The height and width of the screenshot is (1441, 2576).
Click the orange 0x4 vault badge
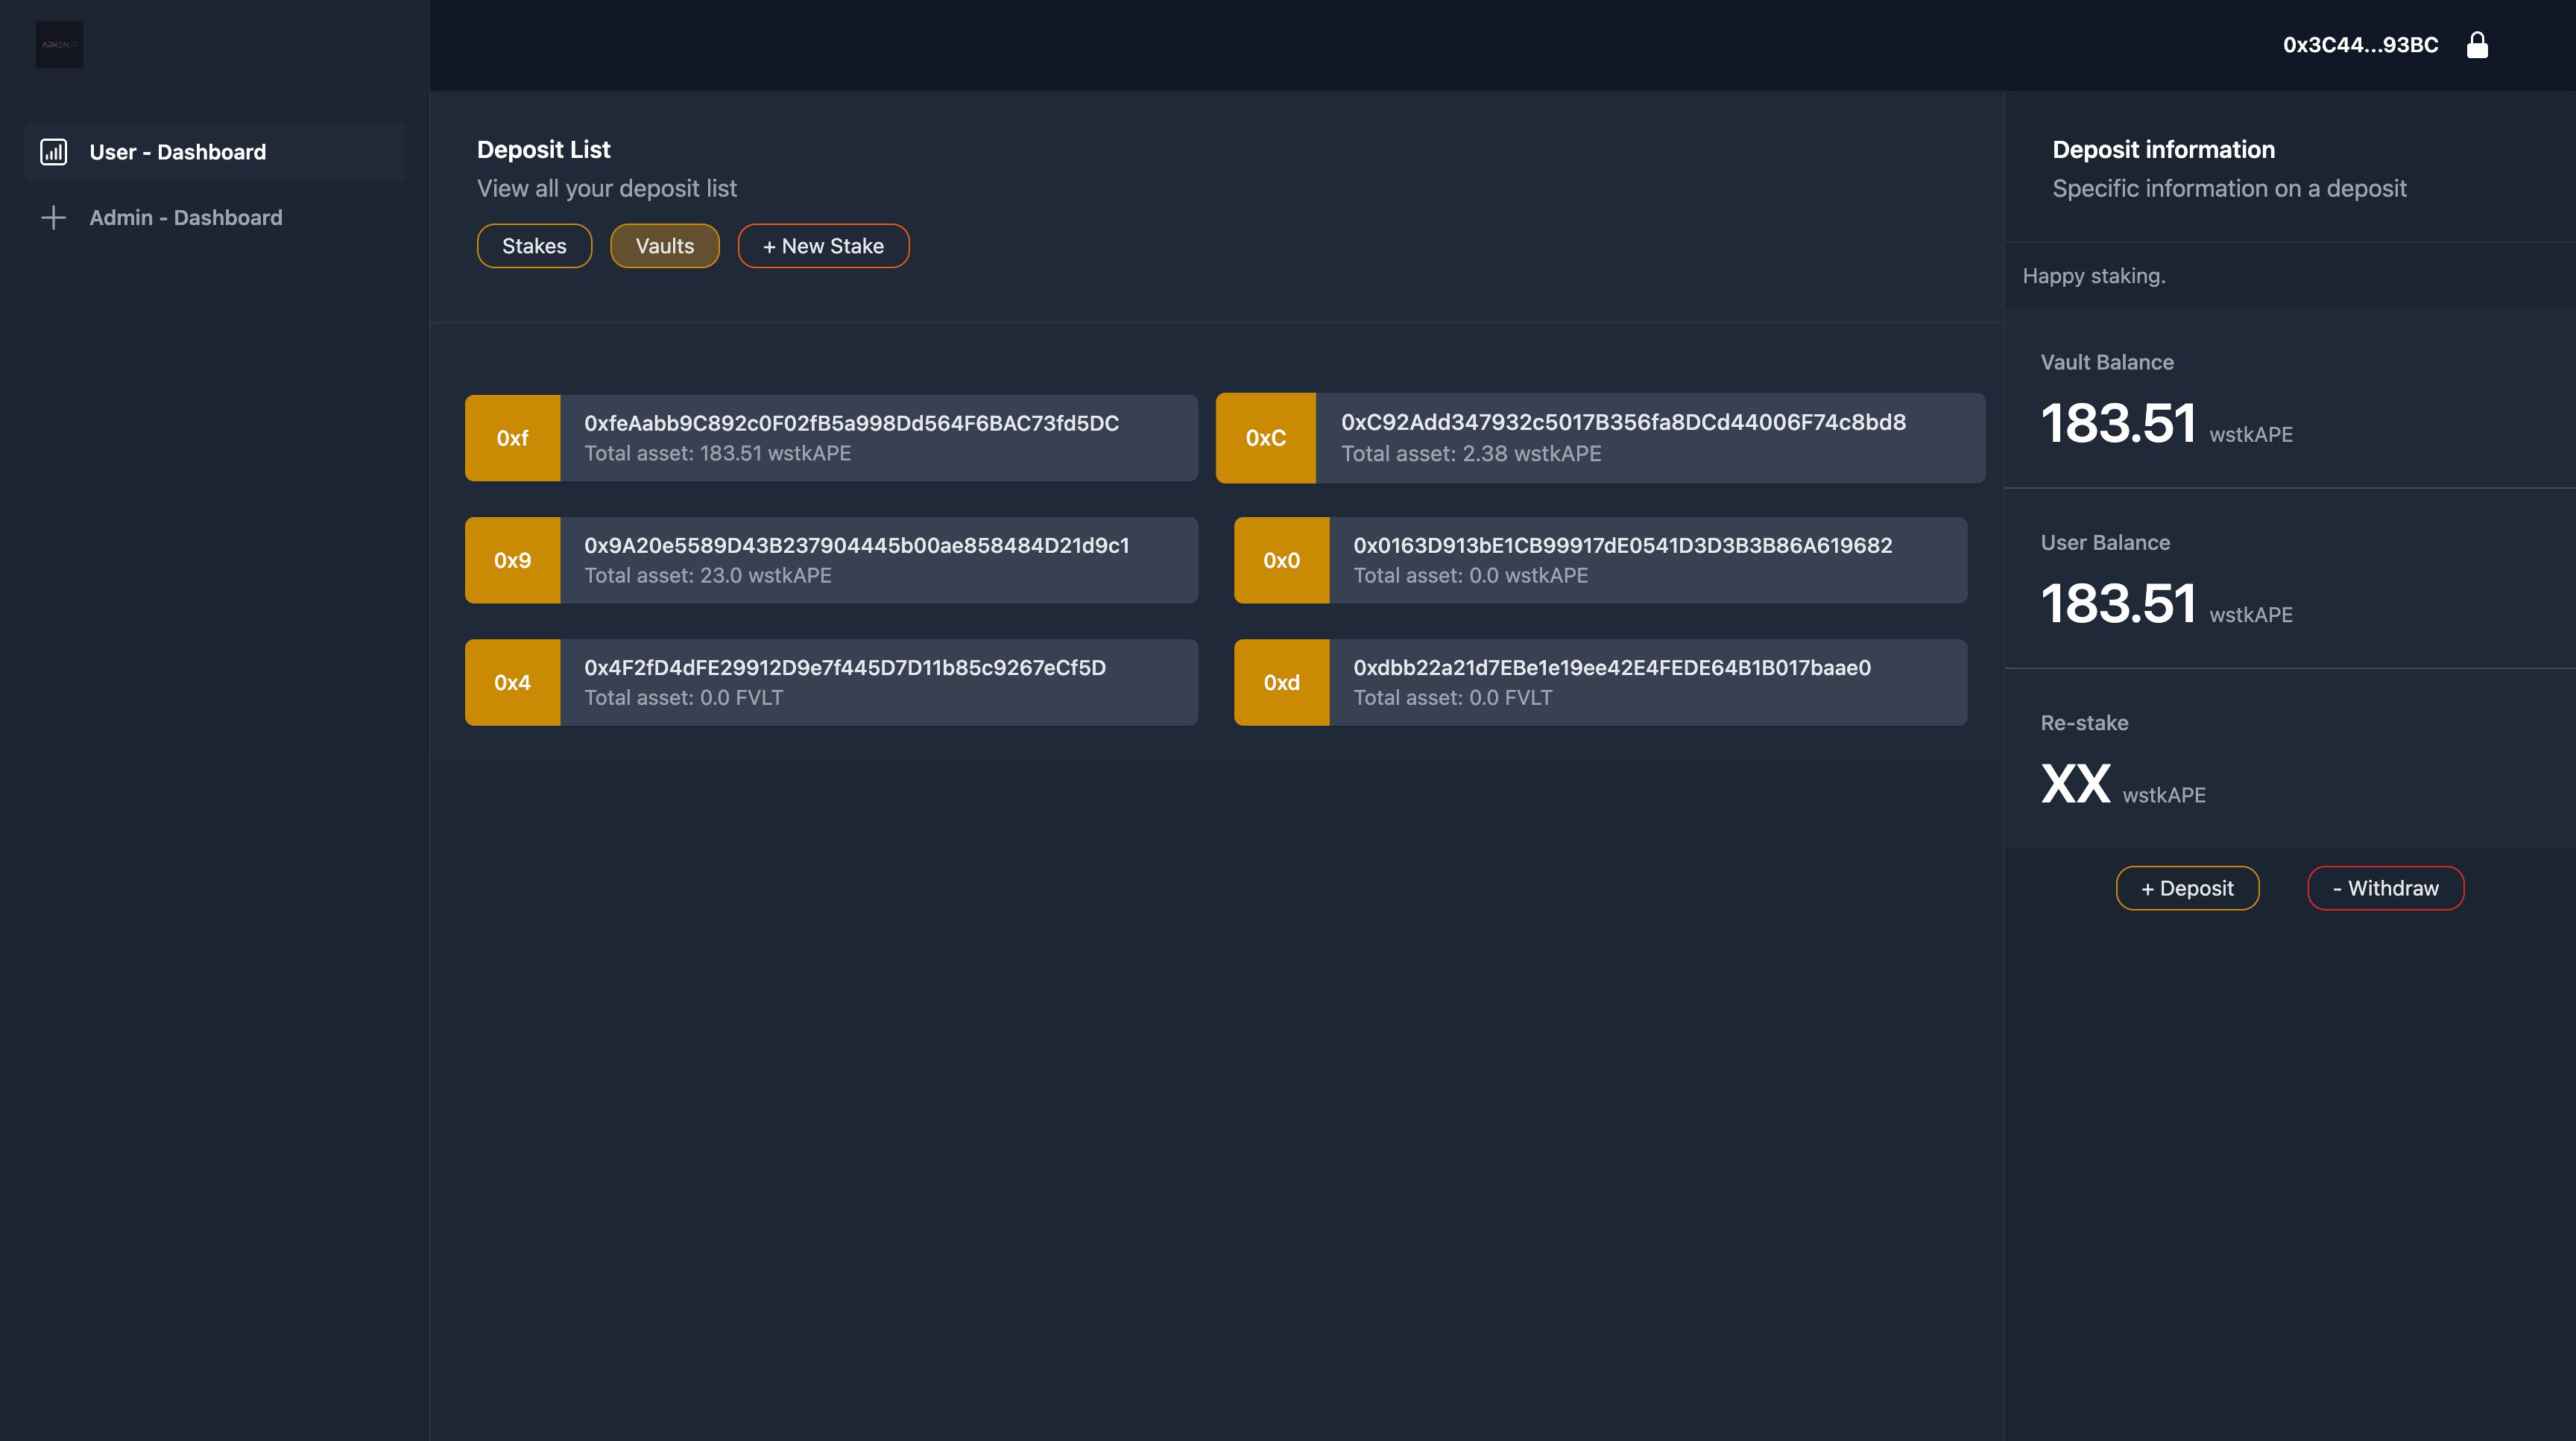coord(512,683)
